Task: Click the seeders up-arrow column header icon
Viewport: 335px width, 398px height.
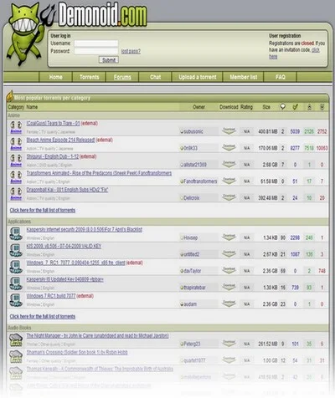Action: [309, 107]
